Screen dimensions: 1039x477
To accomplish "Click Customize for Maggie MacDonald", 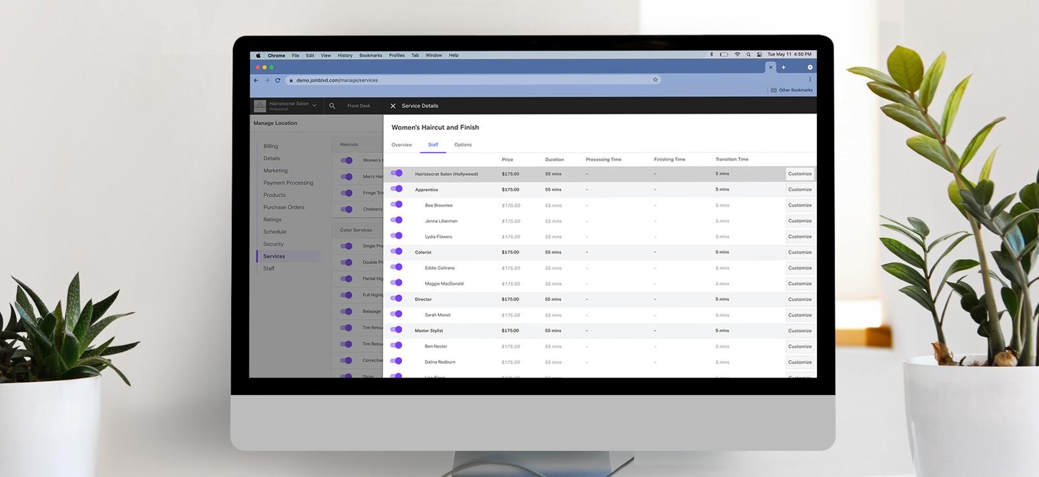I will click(799, 284).
